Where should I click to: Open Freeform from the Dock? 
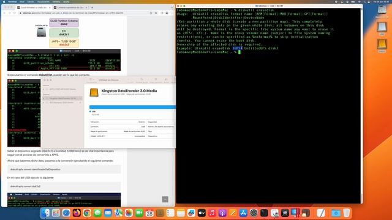[191, 213]
